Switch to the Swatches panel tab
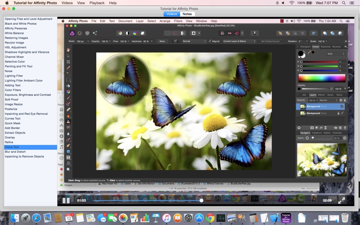This screenshot has width=360, height=225. [x=325, y=47]
